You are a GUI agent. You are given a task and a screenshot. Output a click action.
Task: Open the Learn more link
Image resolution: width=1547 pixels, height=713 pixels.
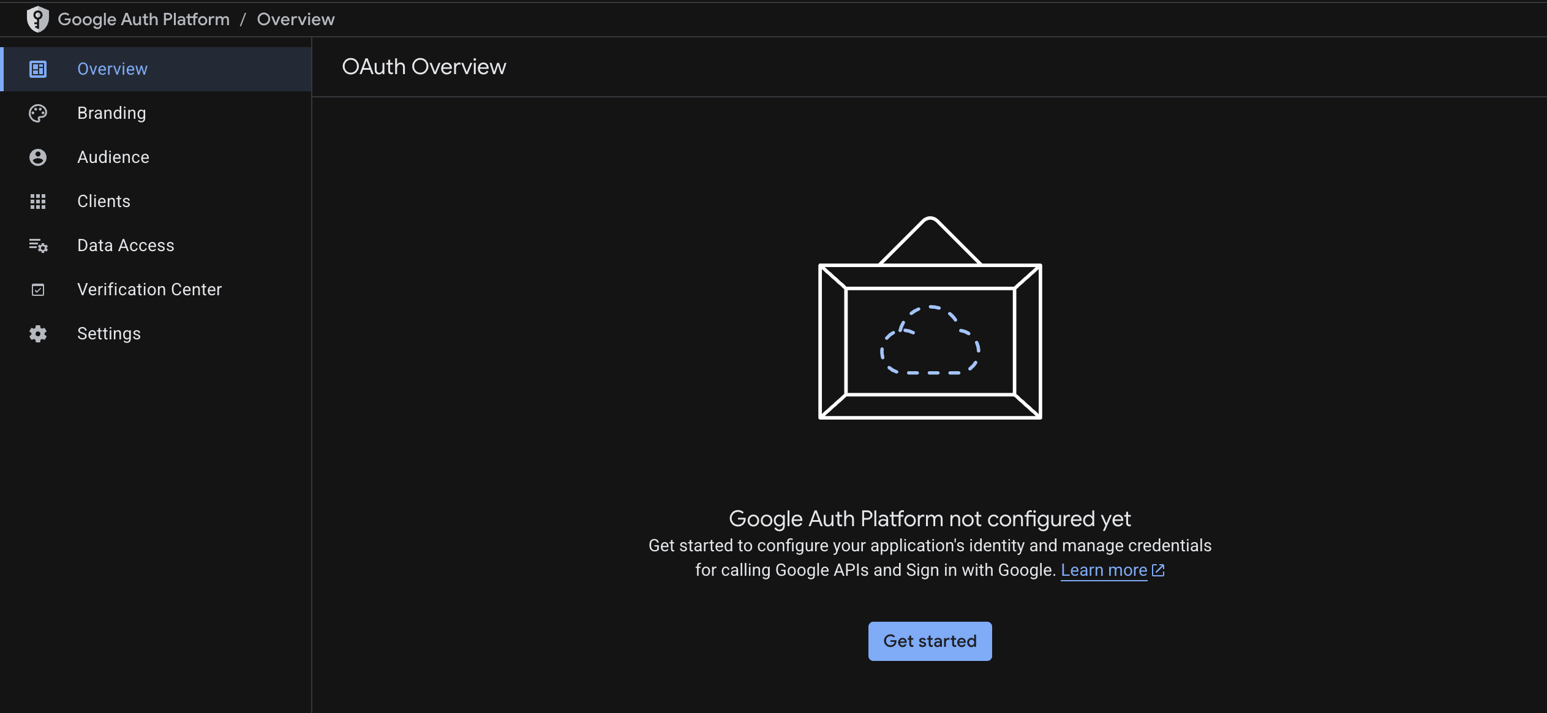(x=1104, y=570)
